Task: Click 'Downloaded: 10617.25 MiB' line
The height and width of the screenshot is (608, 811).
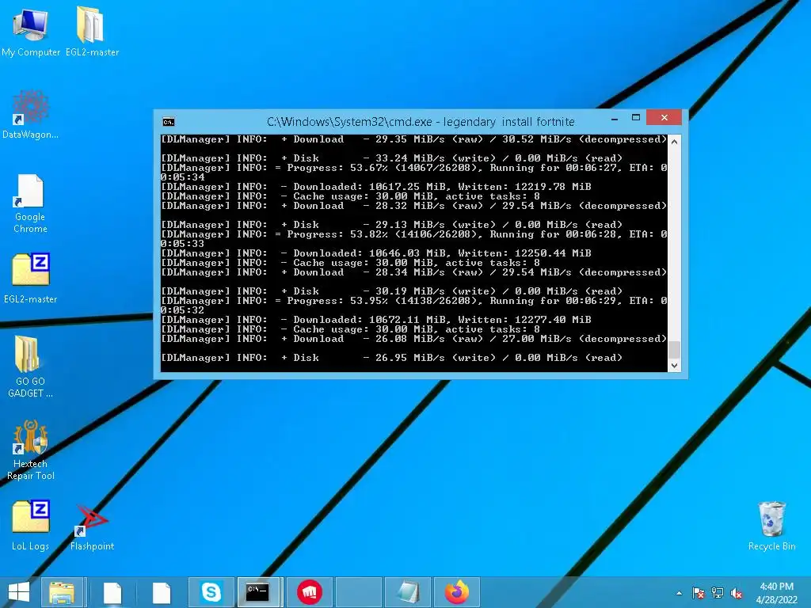Action: (376, 187)
